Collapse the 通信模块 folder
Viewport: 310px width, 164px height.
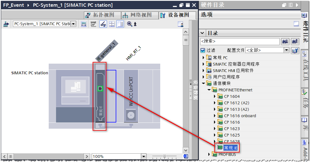pos(203,83)
